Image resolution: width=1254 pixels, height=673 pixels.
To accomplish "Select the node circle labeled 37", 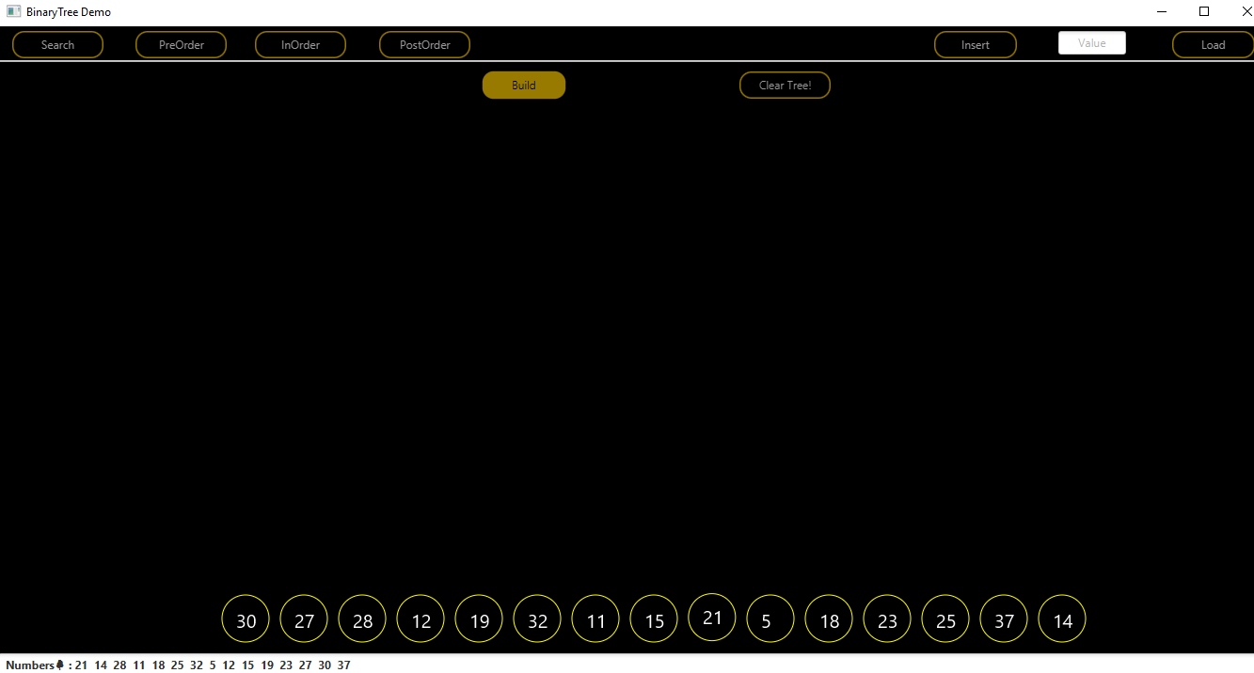I will 1003,618.
